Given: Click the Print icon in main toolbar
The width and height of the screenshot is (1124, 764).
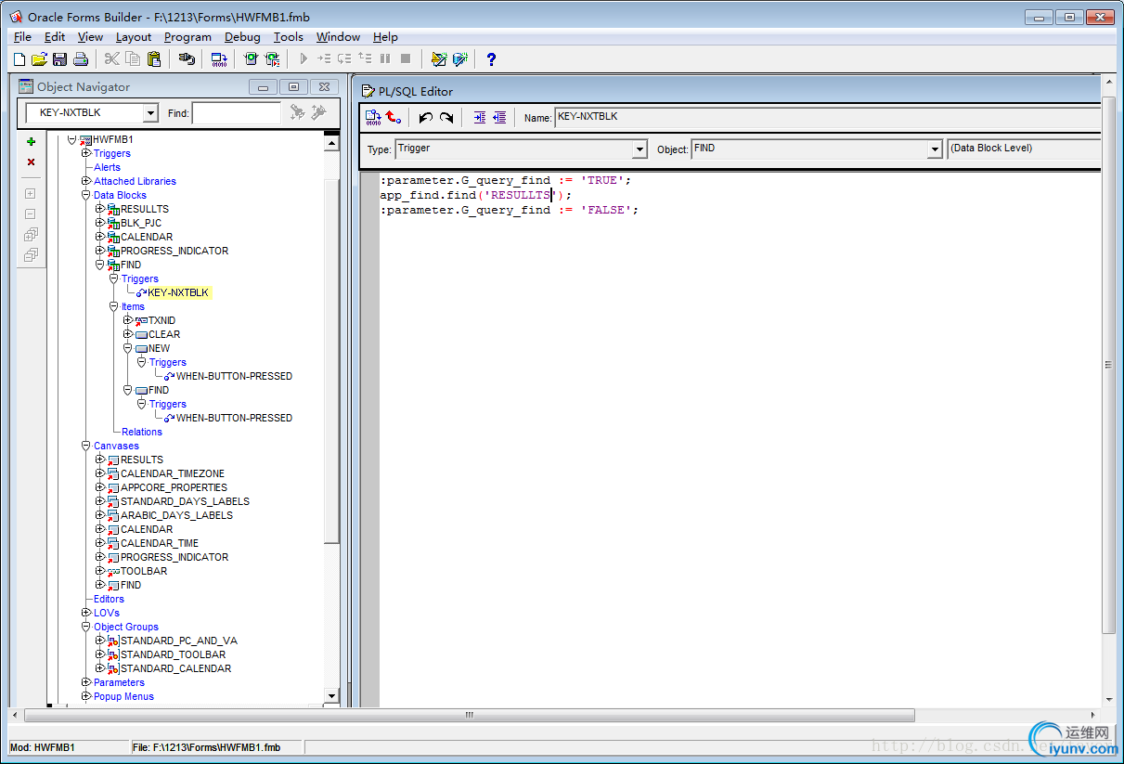Looking at the screenshot, I should click(x=81, y=59).
